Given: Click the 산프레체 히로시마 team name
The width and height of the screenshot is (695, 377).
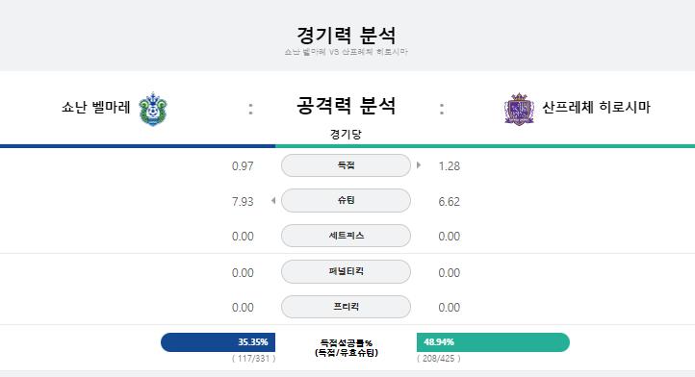Looking at the screenshot, I should tap(597, 107).
